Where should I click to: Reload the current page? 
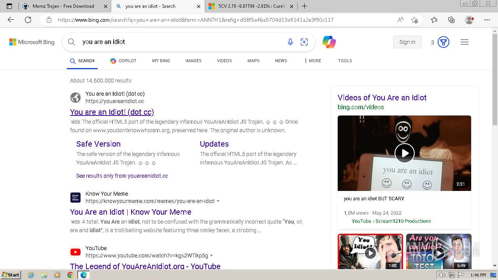pos(28,20)
